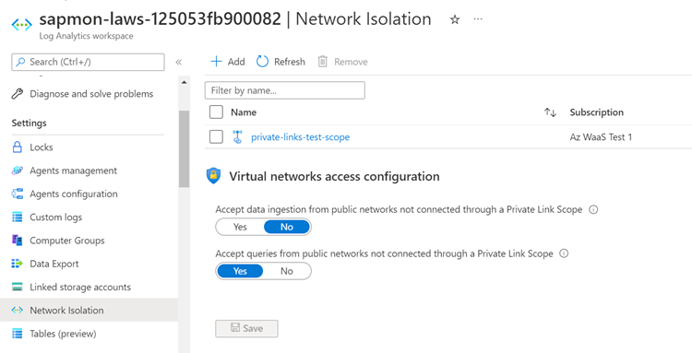Set data ingestion toggle to Yes
The height and width of the screenshot is (353, 692).
point(240,227)
